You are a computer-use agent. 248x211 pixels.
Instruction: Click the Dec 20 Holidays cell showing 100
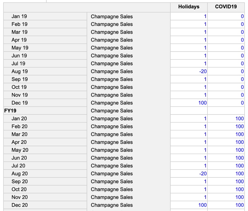click(189, 205)
